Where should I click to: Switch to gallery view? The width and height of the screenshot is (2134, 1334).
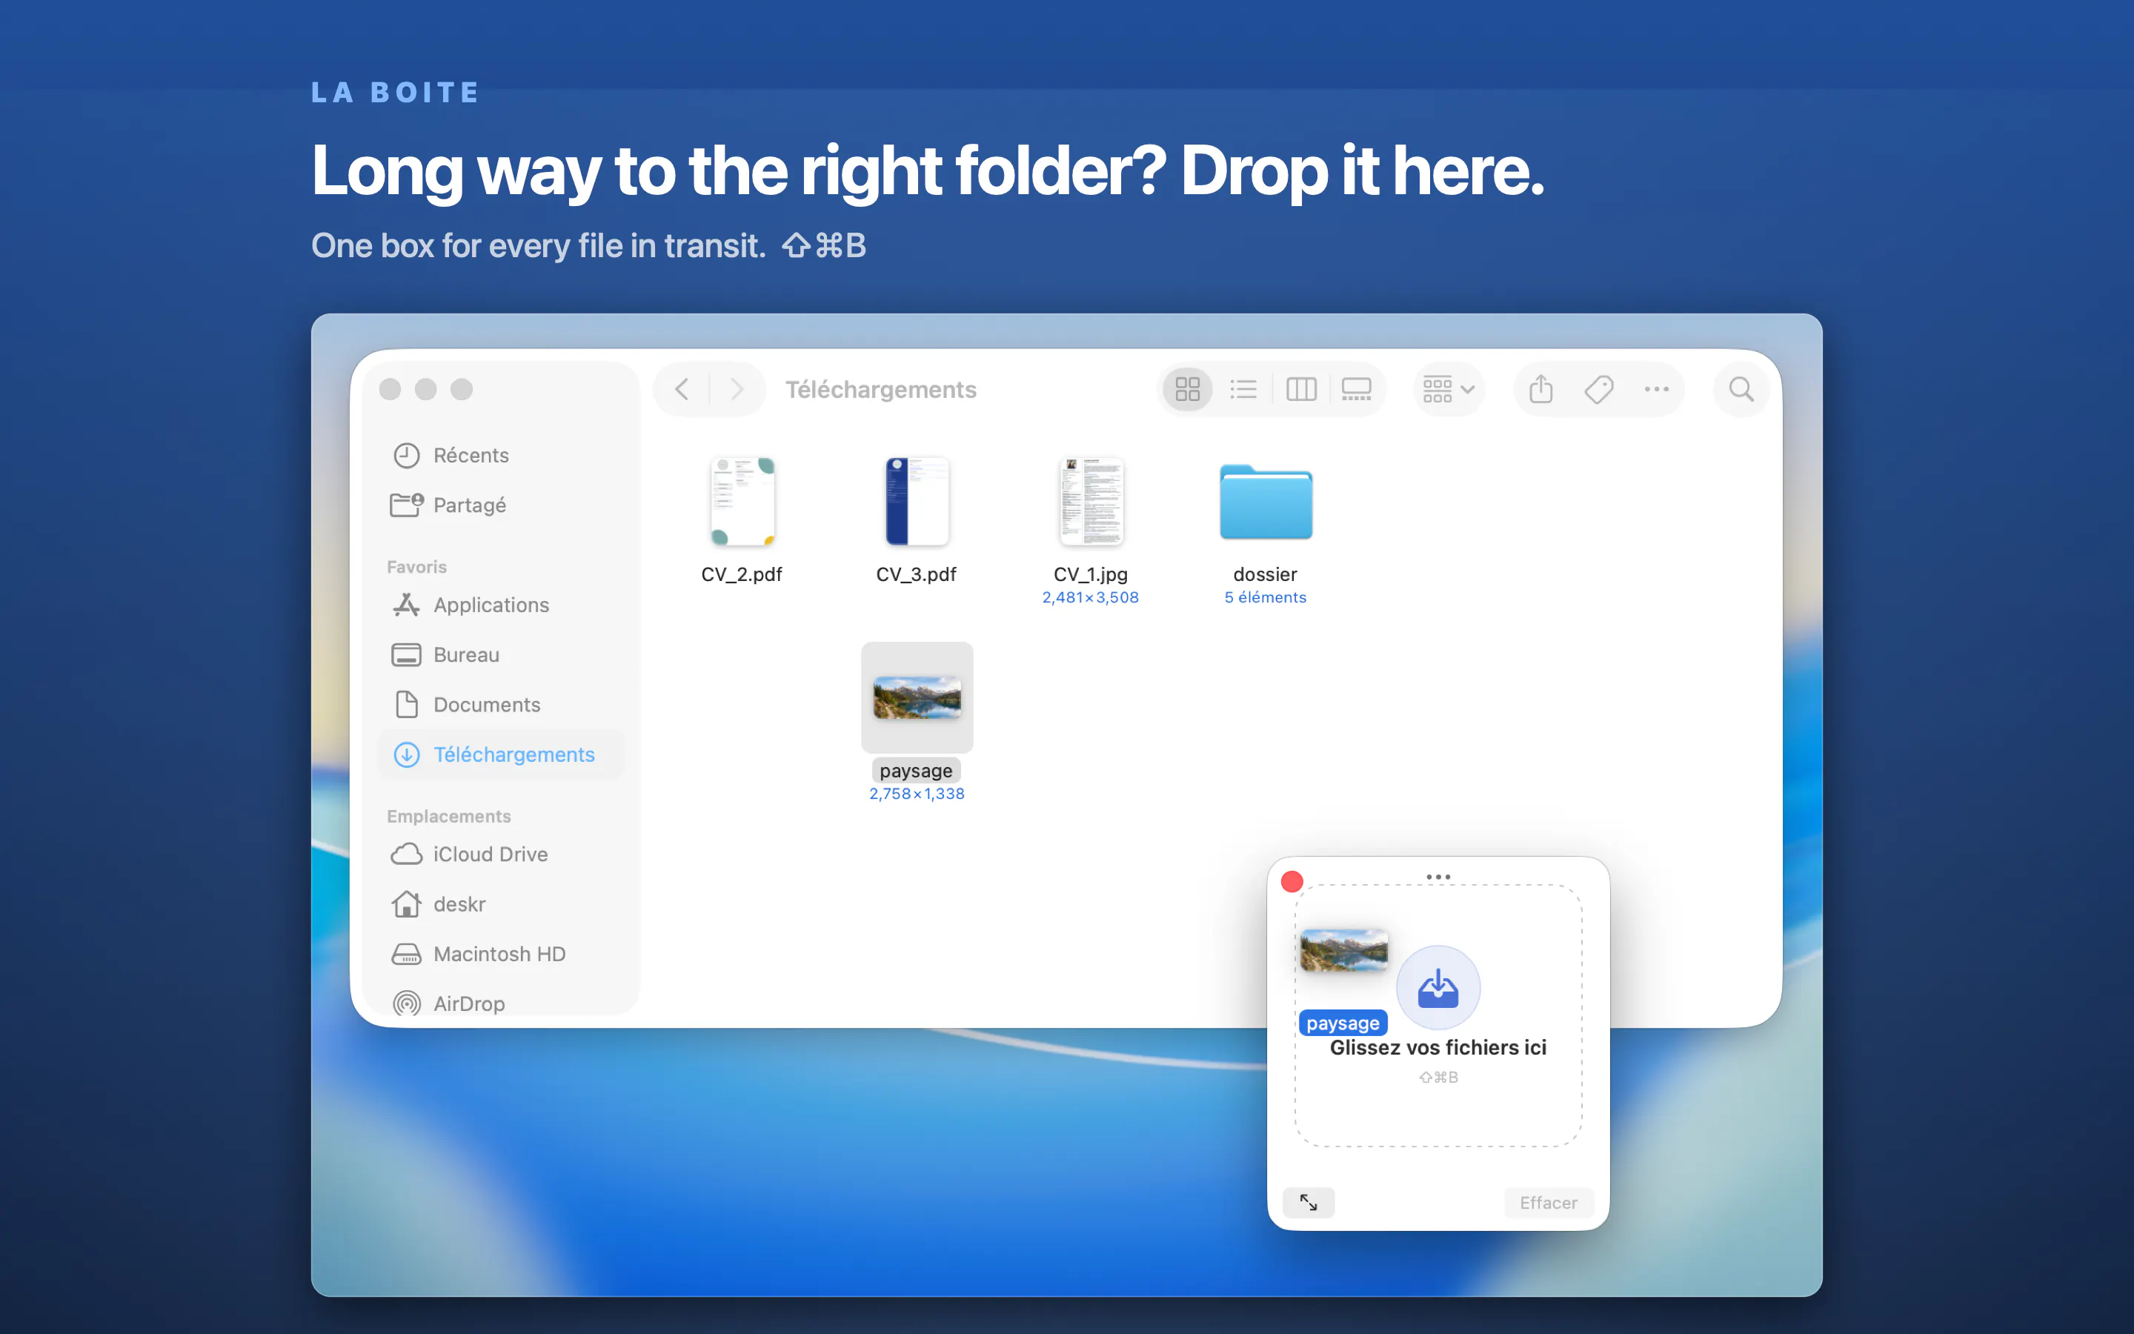[1356, 389]
